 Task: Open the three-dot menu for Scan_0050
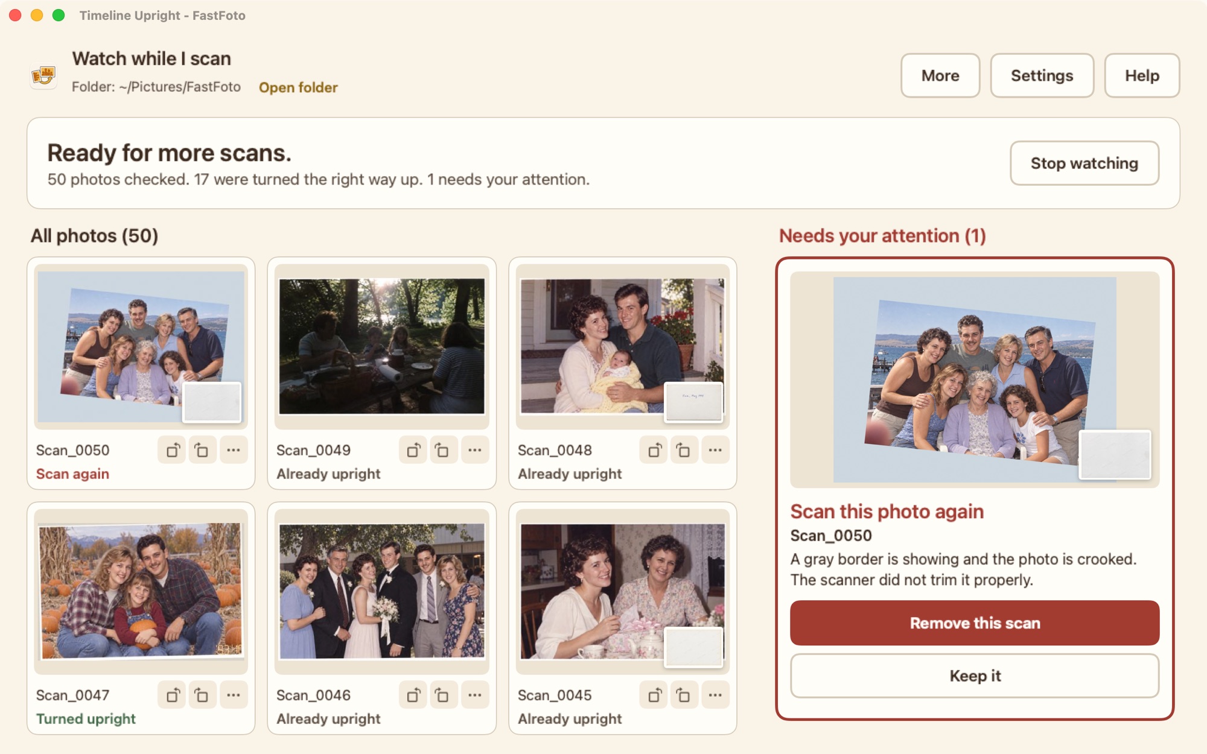click(x=234, y=450)
